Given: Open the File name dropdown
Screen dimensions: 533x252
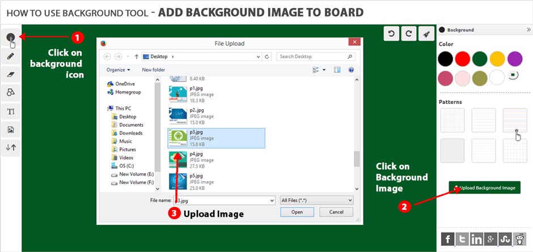Looking at the screenshot, I should [272, 200].
